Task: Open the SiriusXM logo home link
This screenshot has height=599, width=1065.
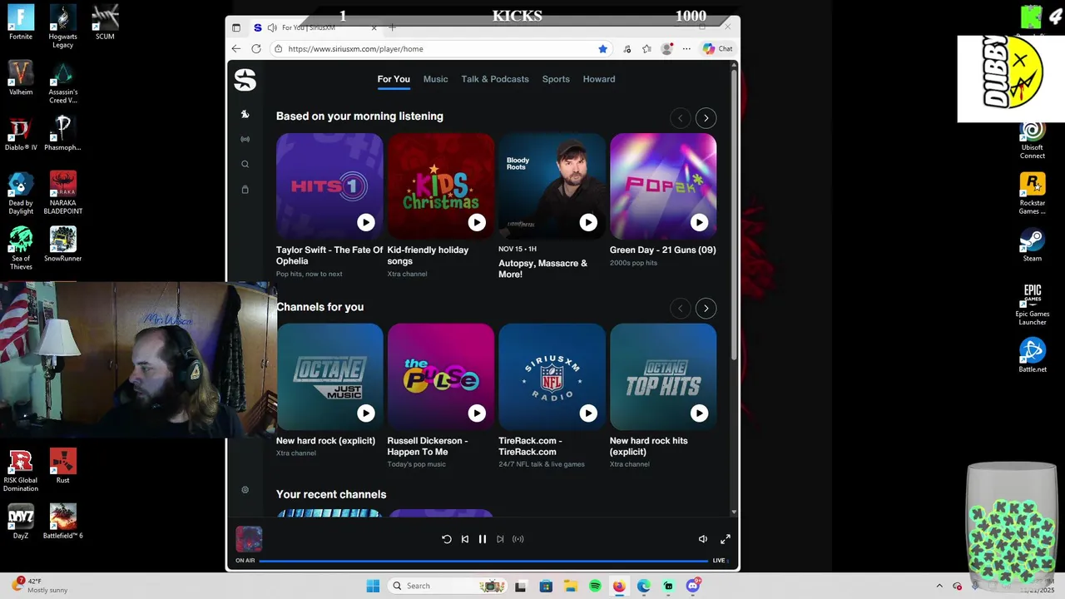Action: coord(245,80)
